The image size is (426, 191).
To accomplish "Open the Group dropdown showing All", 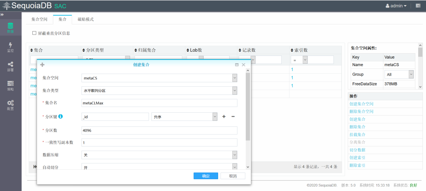I will click(399, 74).
